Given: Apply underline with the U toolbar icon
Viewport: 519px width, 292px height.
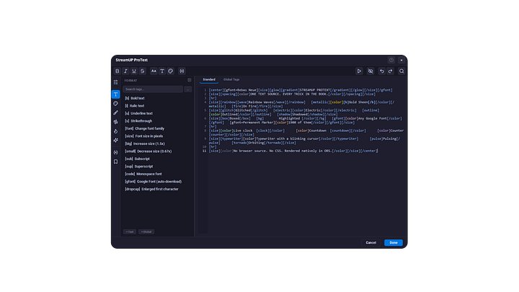Looking at the screenshot, I should [x=134, y=71].
